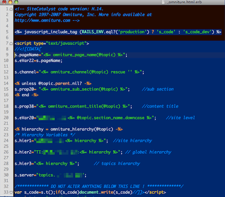
Task: Click line number 9 in the gutter
Action: 7,55
